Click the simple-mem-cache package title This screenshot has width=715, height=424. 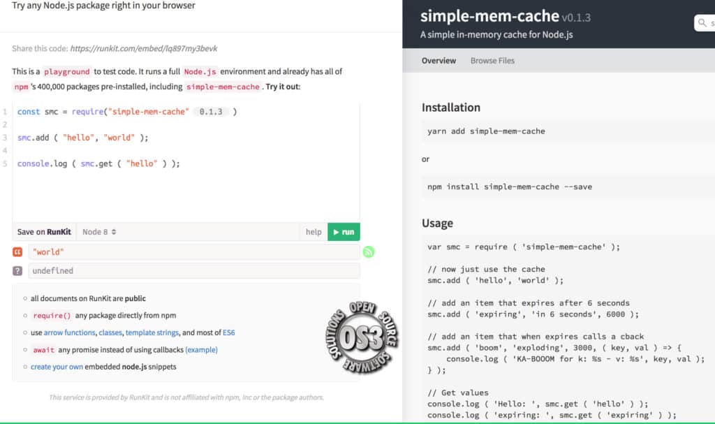[489, 16]
